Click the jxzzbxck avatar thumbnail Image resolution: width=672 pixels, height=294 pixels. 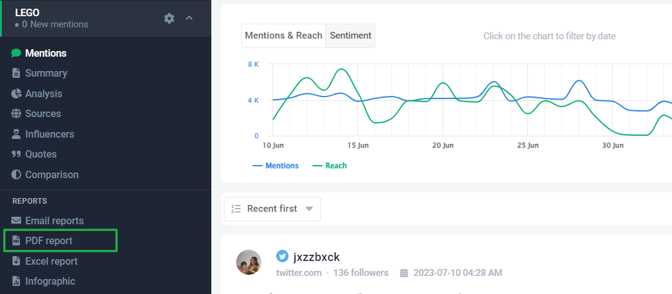pos(249,262)
